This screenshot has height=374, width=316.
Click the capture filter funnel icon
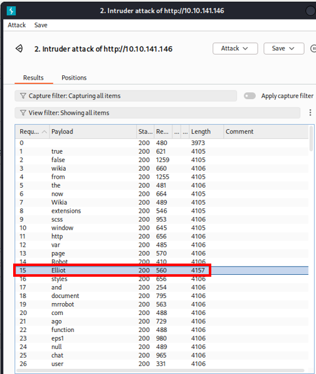pyautogui.click(x=23, y=96)
